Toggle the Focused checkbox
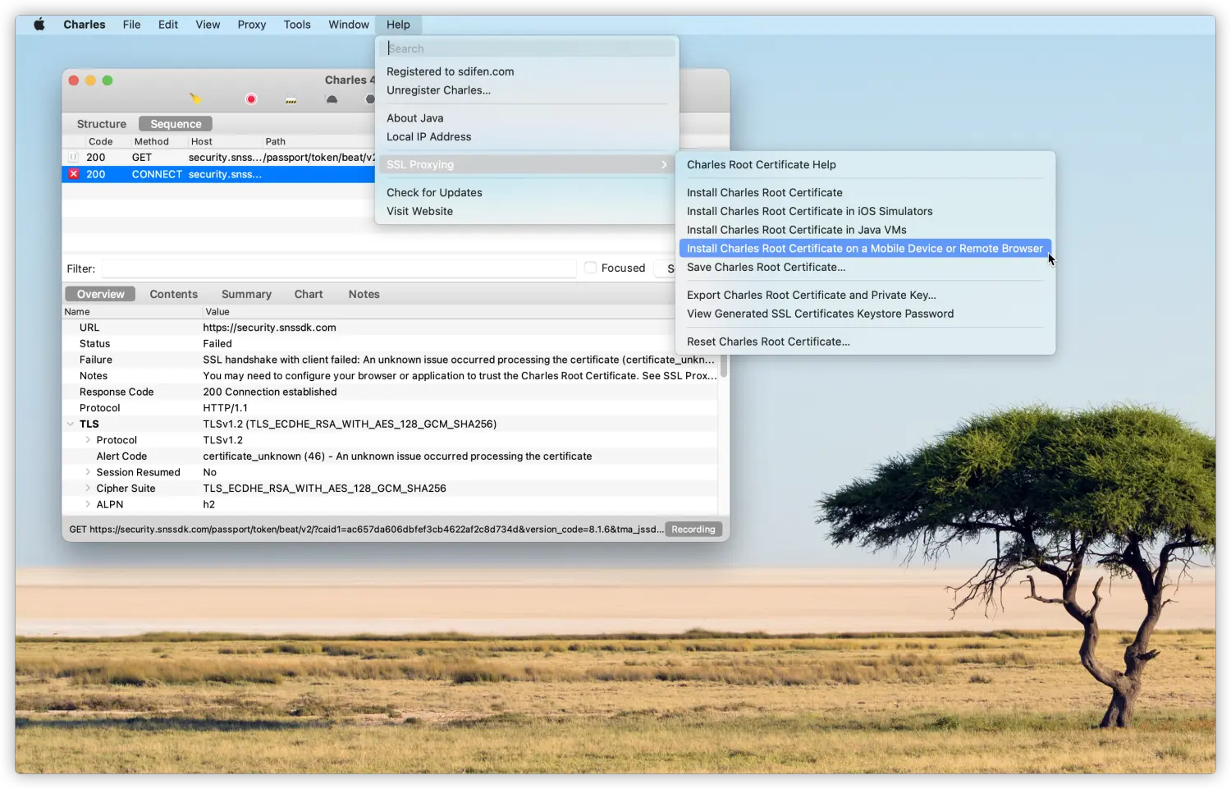This screenshot has width=1231, height=789. tap(590, 268)
